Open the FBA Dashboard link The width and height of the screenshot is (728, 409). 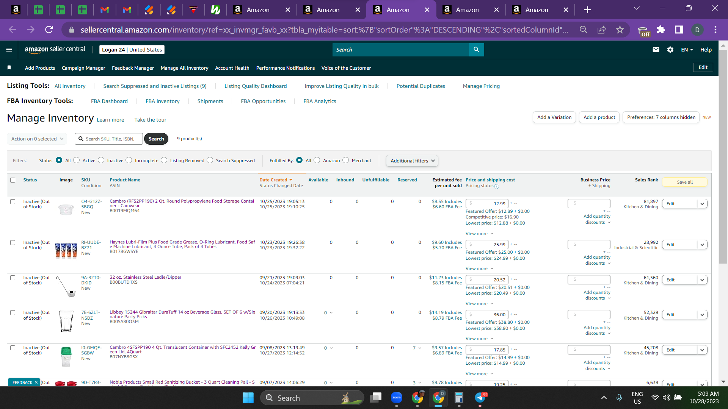tap(109, 101)
